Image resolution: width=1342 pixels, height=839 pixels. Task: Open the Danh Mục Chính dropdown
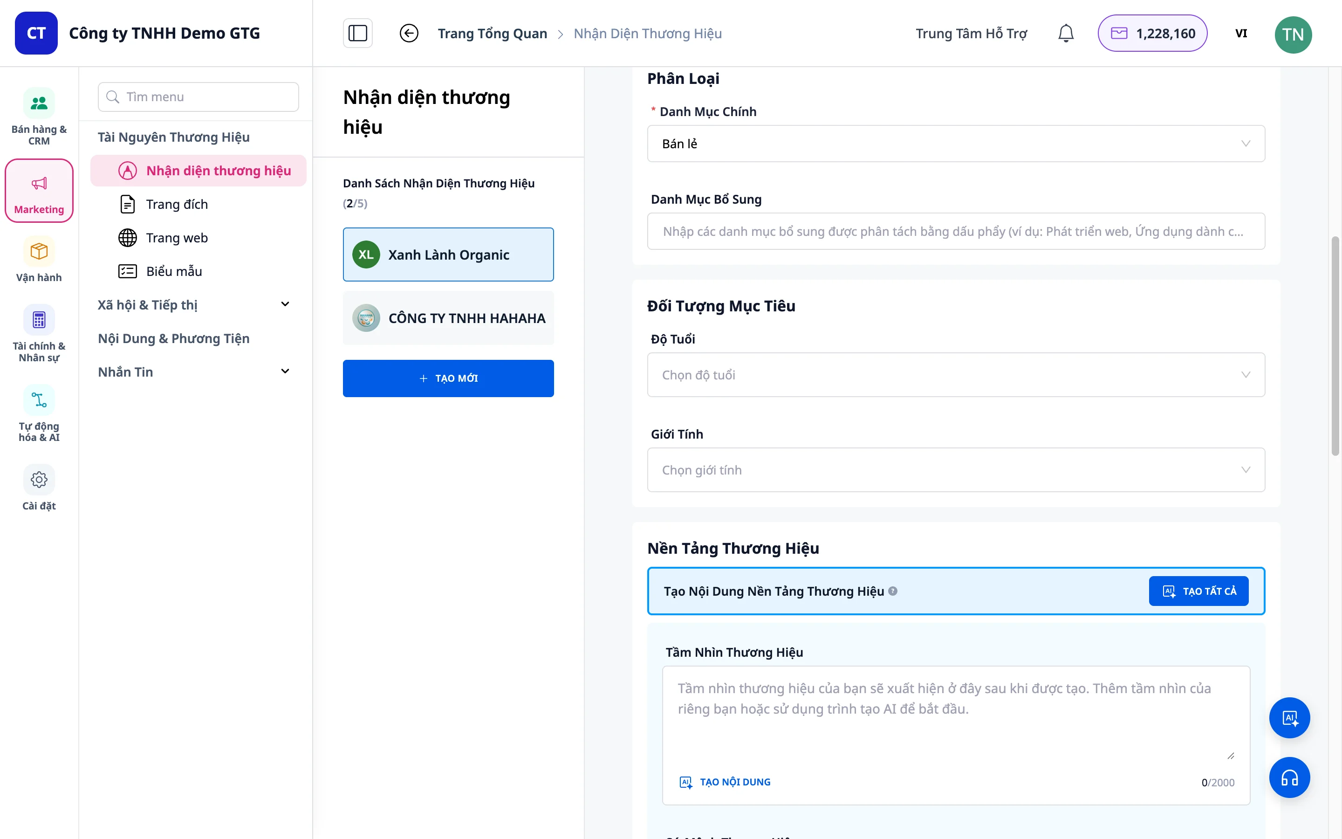956,144
